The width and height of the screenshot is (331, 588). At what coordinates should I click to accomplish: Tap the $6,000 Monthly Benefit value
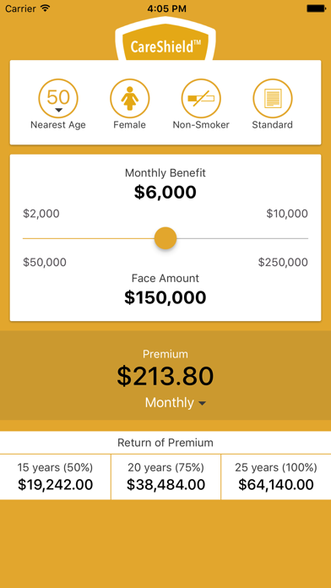pyautogui.click(x=165, y=193)
